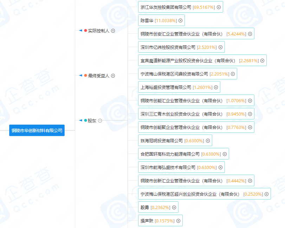This screenshot has width=285, height=228.
Task: Expand 深圳市前海弘盛技术有限公司 plus icon
Action: [220, 167]
